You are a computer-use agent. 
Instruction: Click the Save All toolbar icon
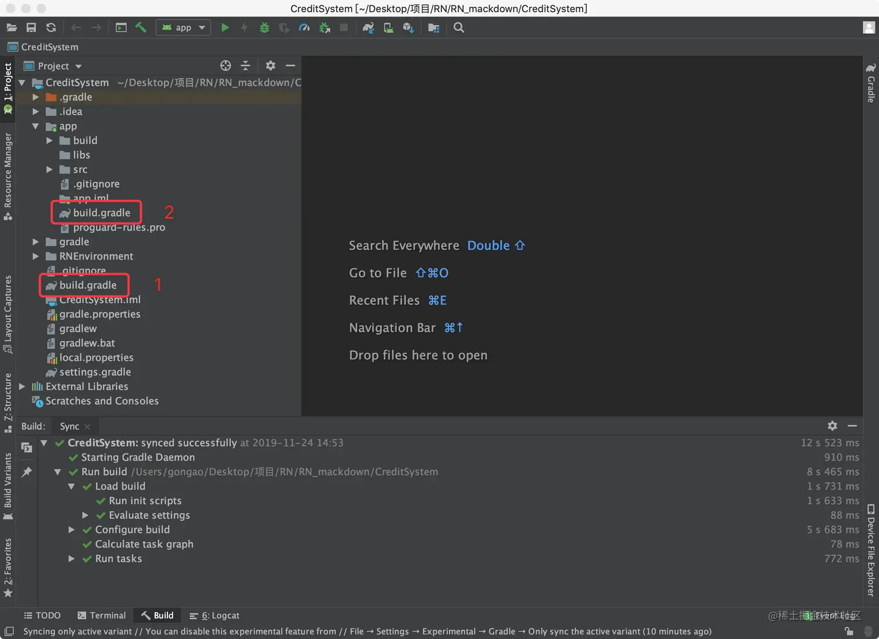coord(31,27)
